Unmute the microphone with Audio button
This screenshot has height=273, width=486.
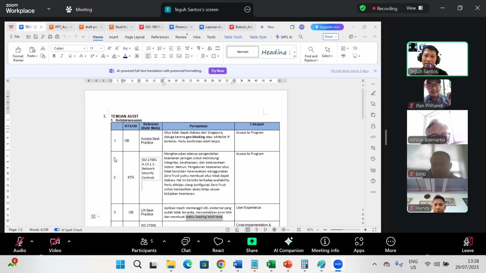[20, 244]
